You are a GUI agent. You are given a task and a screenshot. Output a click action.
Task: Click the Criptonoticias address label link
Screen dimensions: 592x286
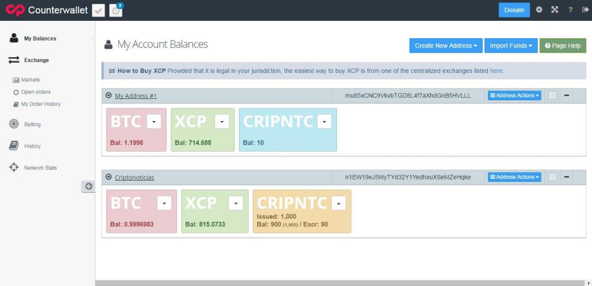point(134,177)
